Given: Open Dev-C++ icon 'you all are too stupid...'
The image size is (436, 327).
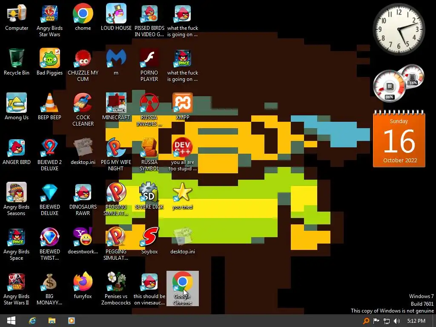Looking at the screenshot, I should tap(182, 155).
